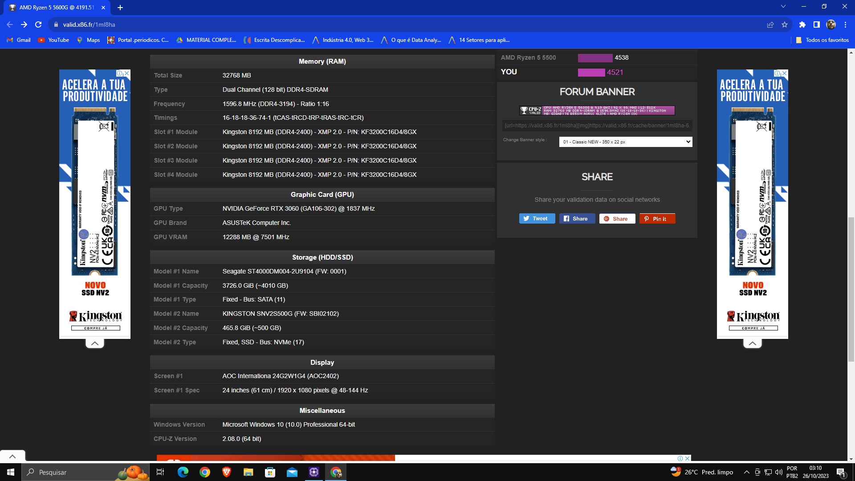855x481 pixels.
Task: Open a new browser tab
Action: (120, 8)
